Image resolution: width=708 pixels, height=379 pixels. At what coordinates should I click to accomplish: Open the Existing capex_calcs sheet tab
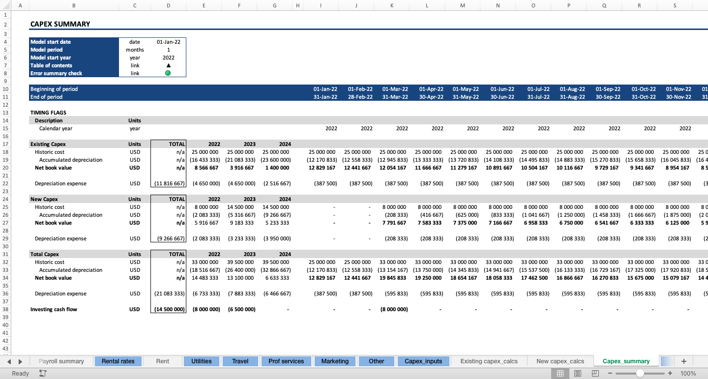(x=489, y=361)
